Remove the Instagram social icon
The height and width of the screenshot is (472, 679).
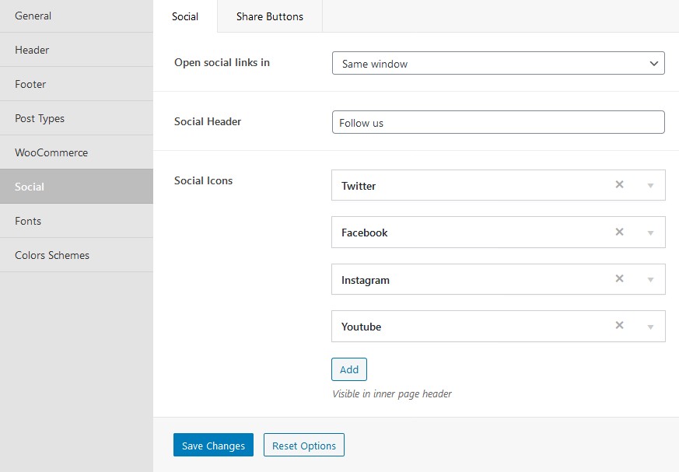point(619,278)
